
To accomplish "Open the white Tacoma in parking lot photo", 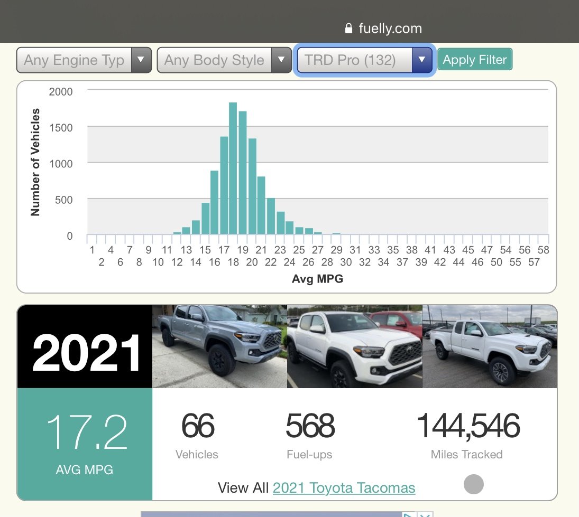I will click(490, 346).
